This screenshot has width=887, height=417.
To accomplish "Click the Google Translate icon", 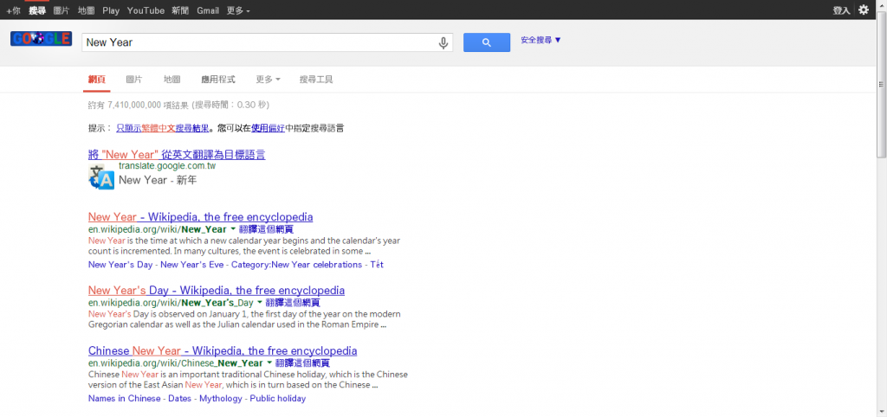I will (101, 177).
